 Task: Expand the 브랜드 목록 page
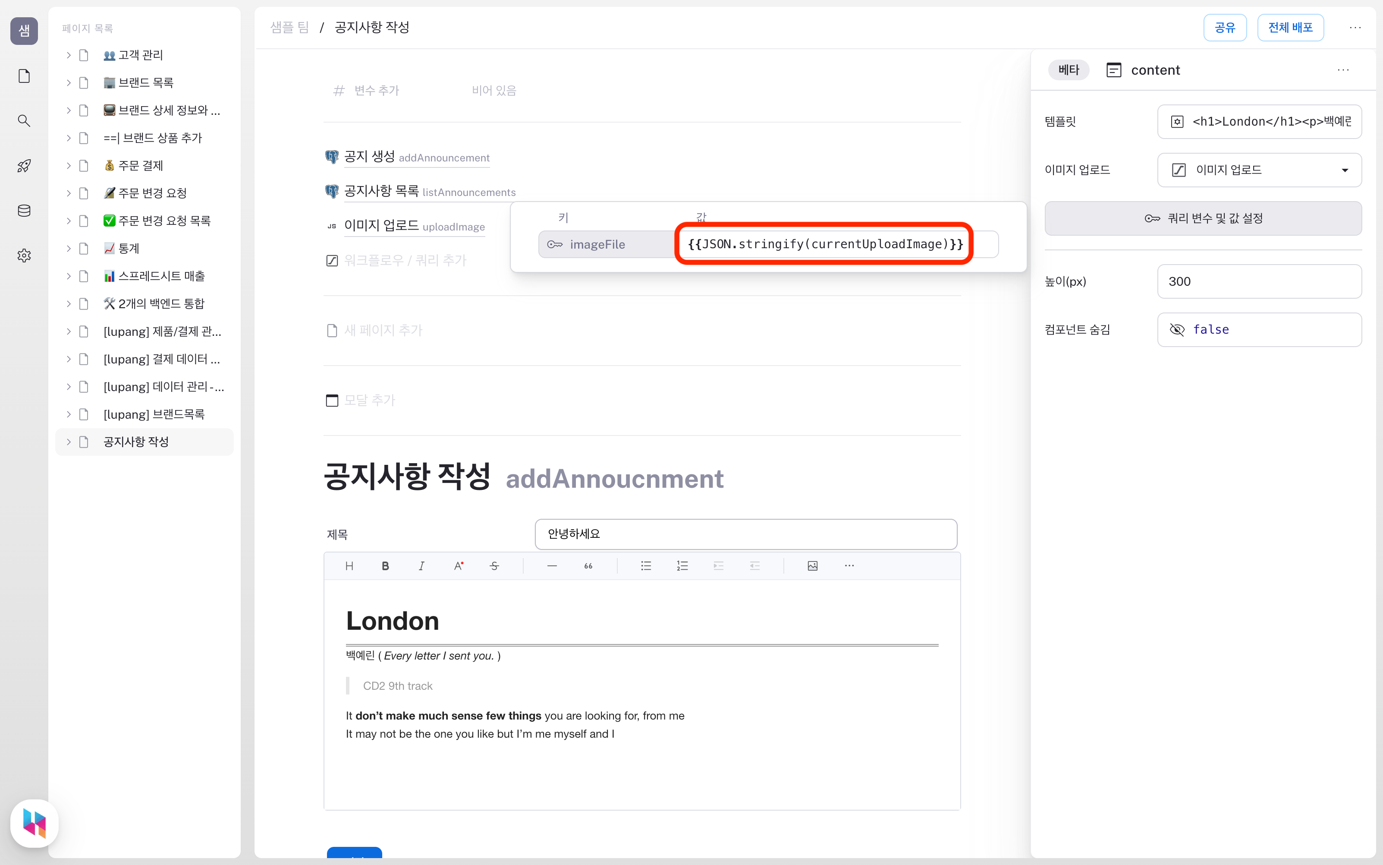(x=69, y=82)
